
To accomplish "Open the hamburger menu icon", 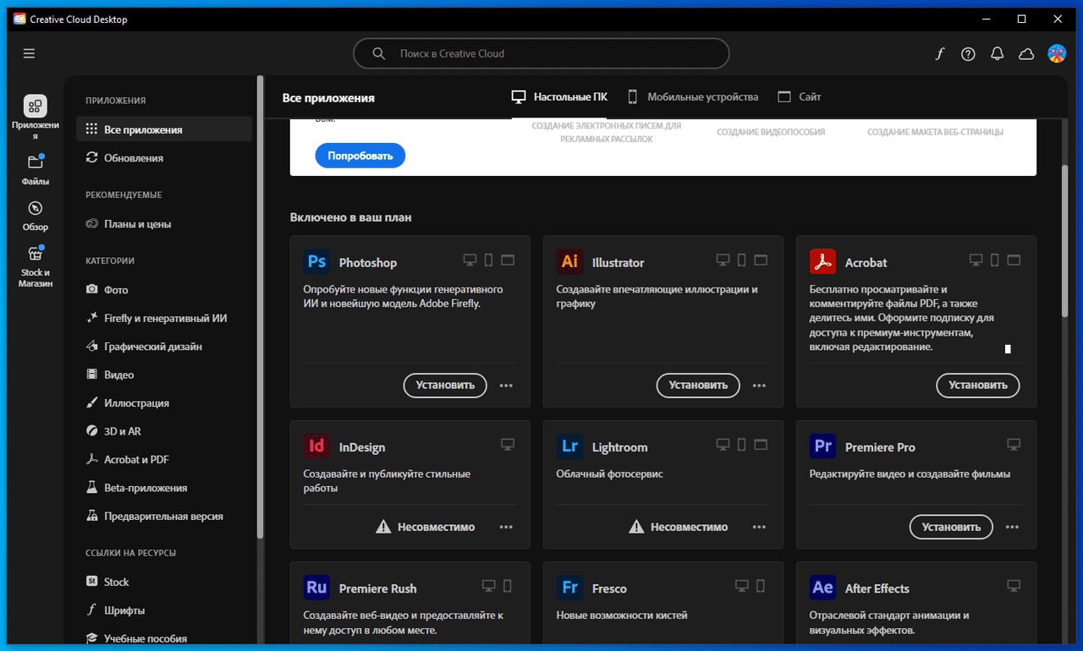I will click(30, 53).
